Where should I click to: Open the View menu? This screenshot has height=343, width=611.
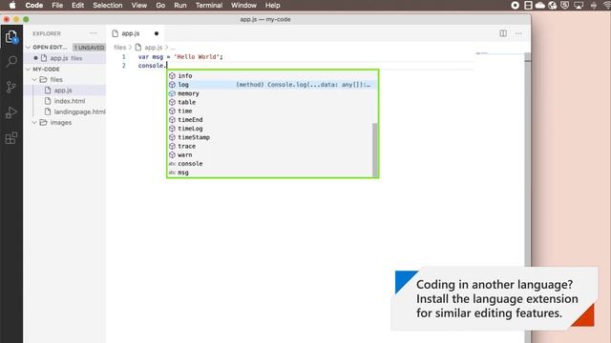138,5
